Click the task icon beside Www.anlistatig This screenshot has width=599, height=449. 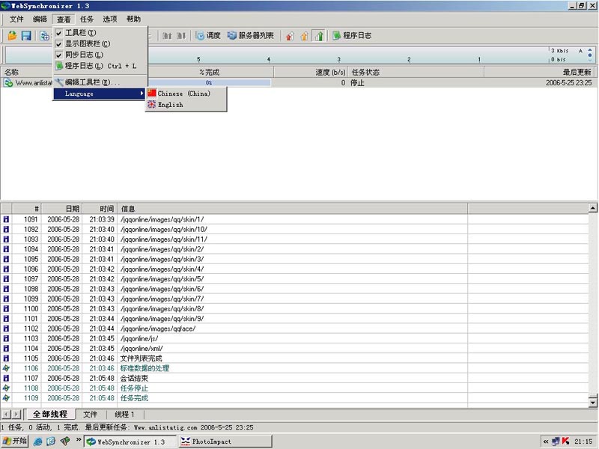8,83
